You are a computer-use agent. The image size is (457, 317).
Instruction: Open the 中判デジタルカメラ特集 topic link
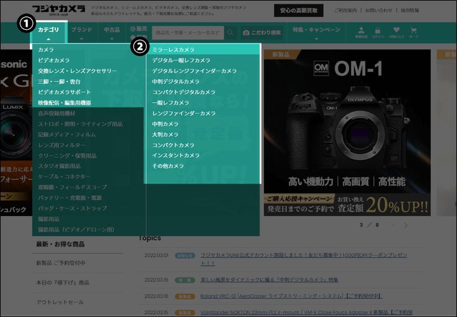click(269, 280)
